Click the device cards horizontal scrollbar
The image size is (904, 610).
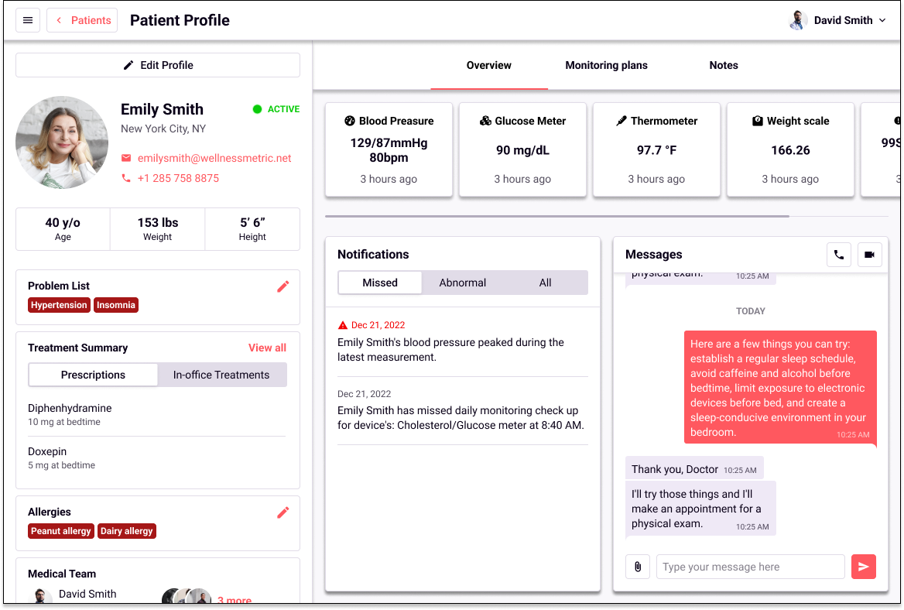pyautogui.click(x=557, y=216)
